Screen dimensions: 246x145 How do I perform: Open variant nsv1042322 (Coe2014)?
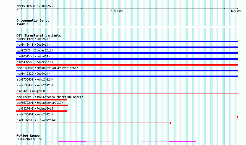point(33,74)
